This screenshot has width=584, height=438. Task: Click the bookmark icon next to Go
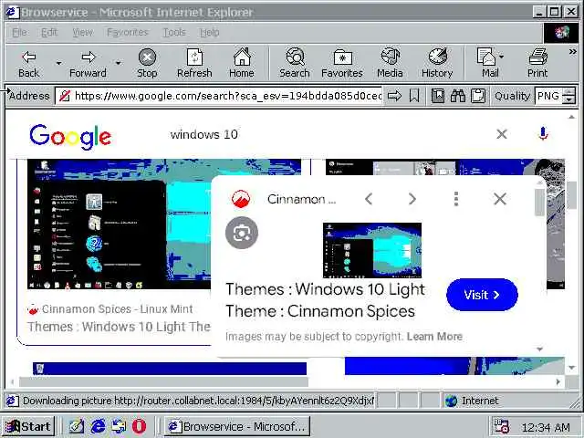(x=414, y=96)
